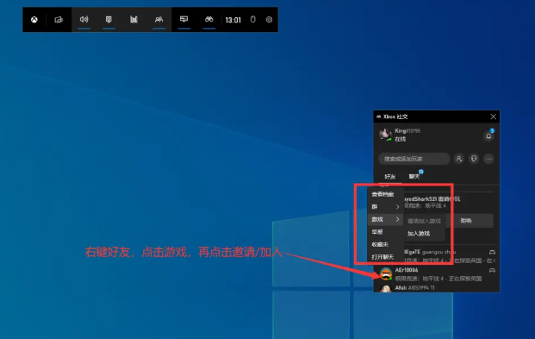535x339 pixels.
Task: Switch to the 聊天 tab
Action: tap(414, 177)
